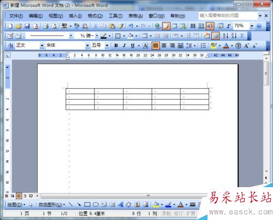Open the 绘图(D) button in Drawing toolbar

click(x=16, y=205)
